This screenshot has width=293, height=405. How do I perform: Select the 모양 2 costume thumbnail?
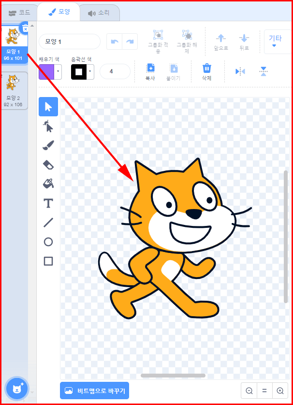[14, 91]
